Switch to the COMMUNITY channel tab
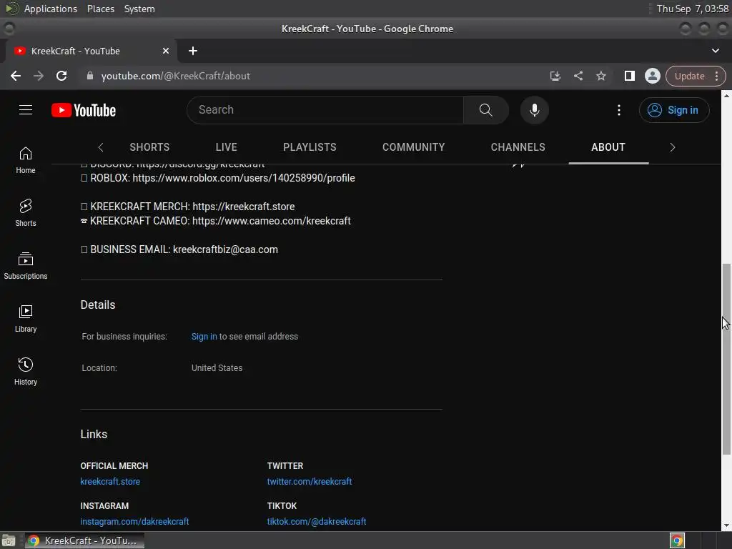 pos(414,147)
